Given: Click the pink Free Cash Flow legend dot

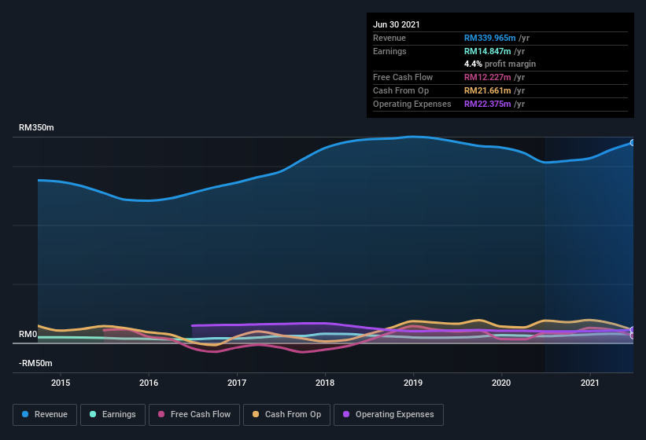Looking at the screenshot, I should coord(161,414).
